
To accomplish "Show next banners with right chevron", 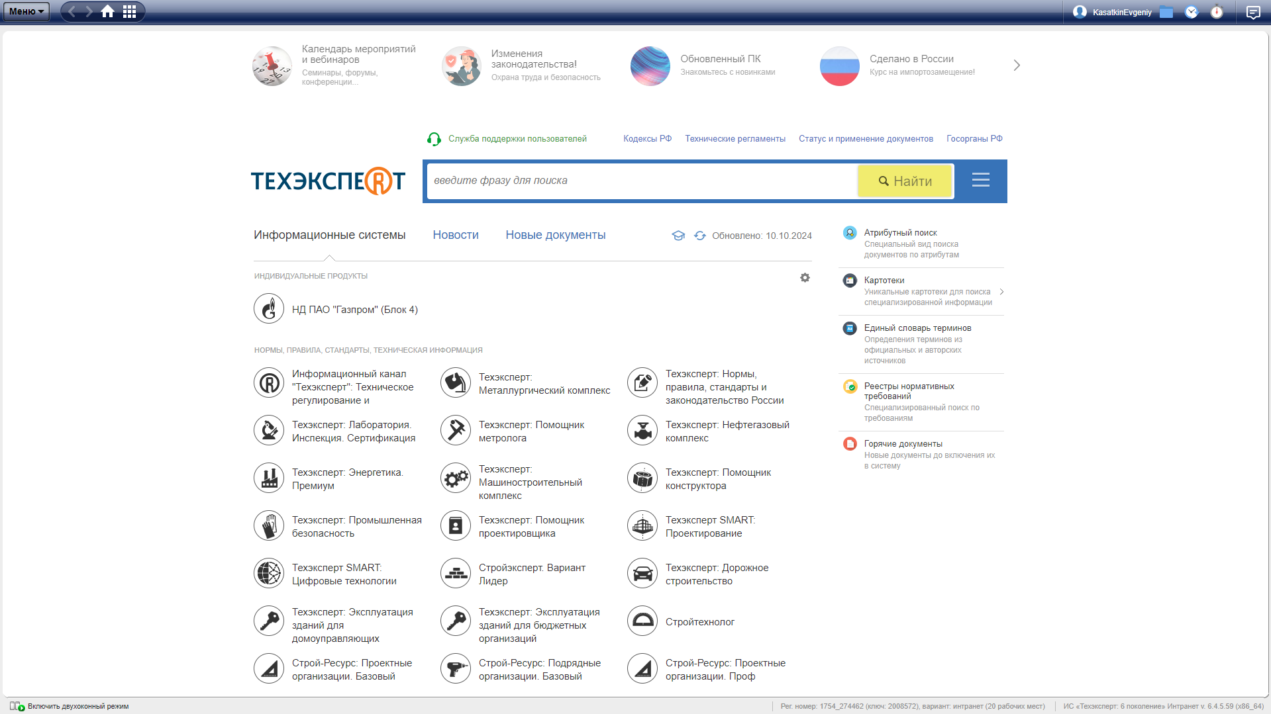I will [1017, 66].
